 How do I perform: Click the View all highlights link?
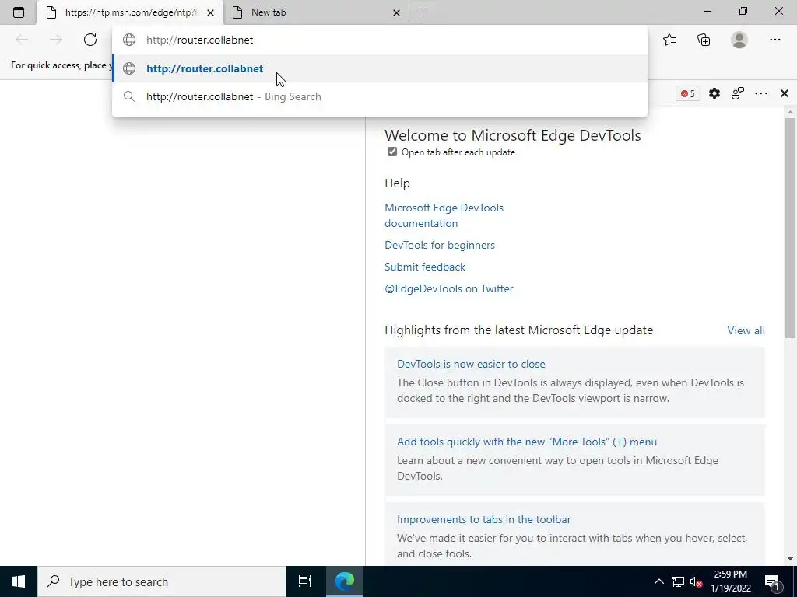click(746, 330)
